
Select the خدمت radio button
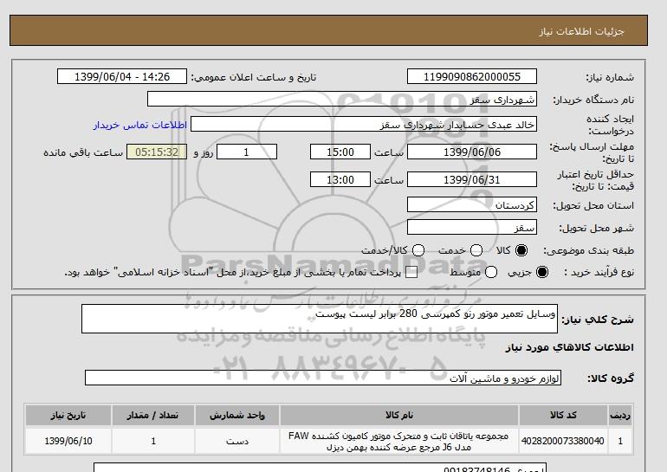[476, 250]
